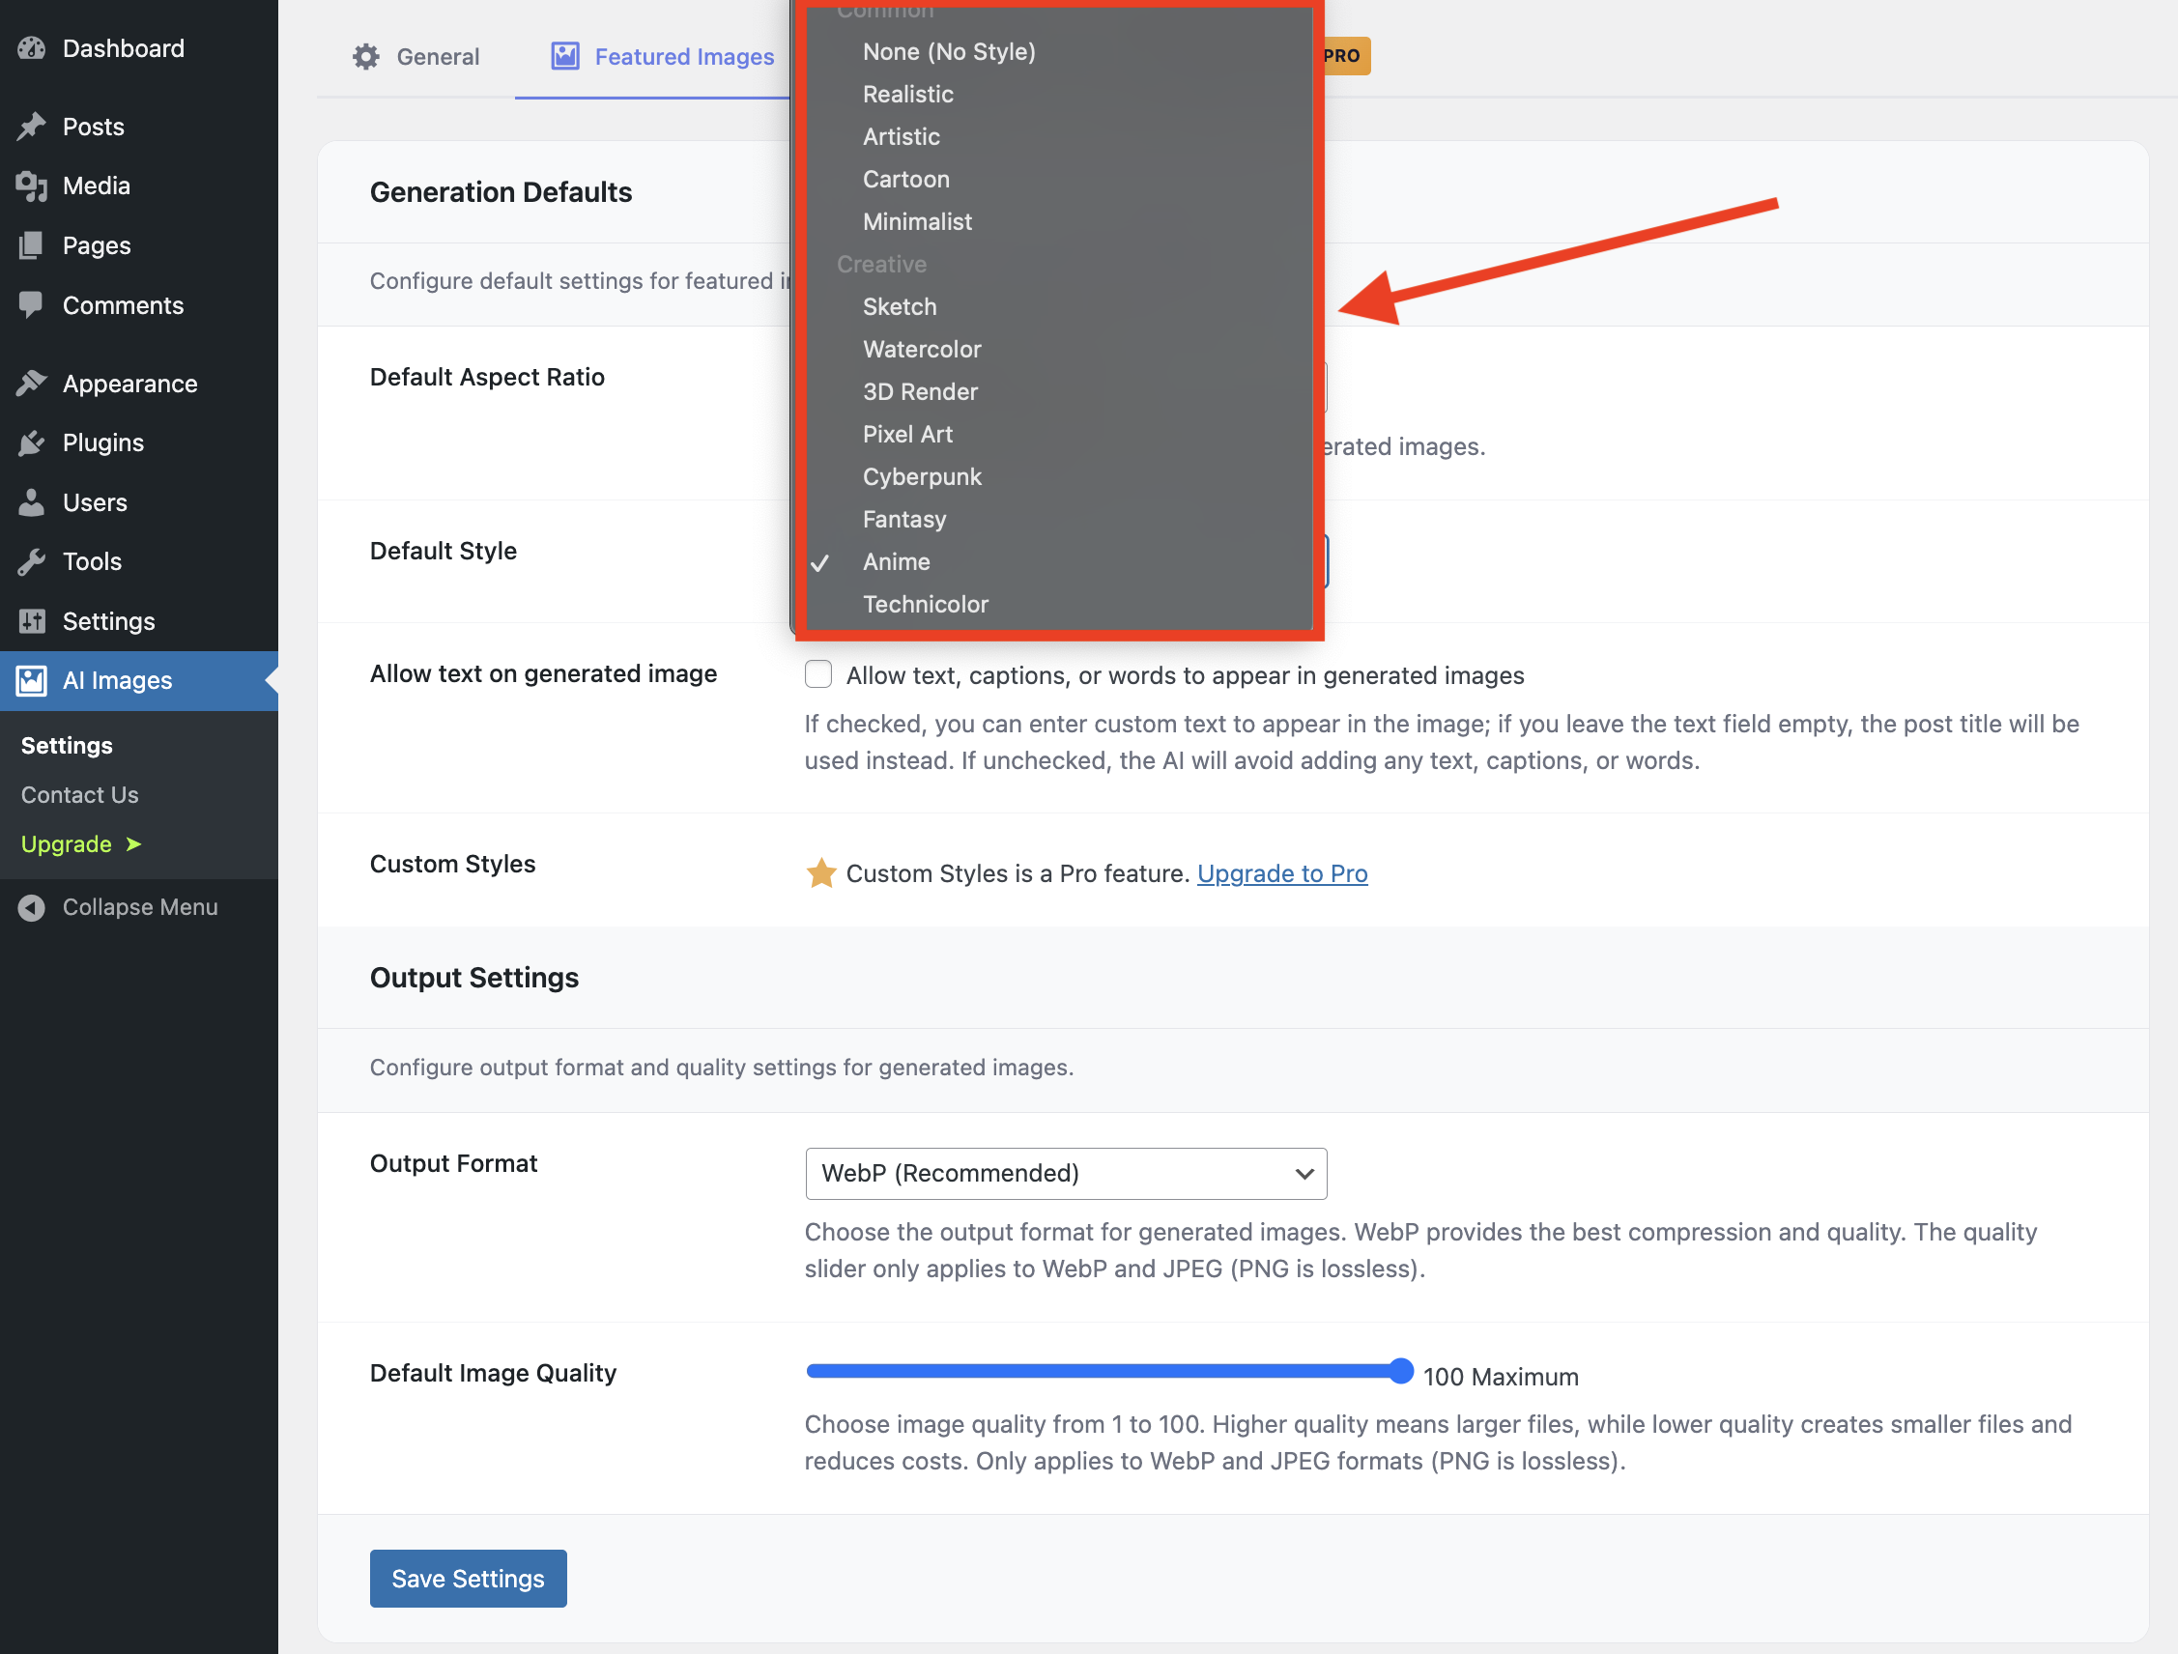
Task: Click the Save Settings button
Action: [x=468, y=1579]
